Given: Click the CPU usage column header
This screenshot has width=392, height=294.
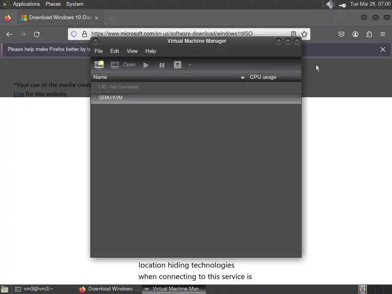Looking at the screenshot, I should tap(274, 77).
